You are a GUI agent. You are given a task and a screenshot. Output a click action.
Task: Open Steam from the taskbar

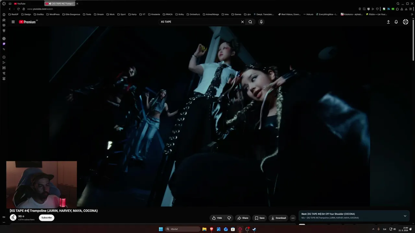point(254,229)
